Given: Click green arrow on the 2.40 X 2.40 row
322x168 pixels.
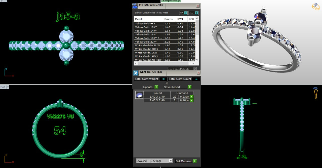Looking at the screenshot, I should pyautogui.click(x=192, y=100).
